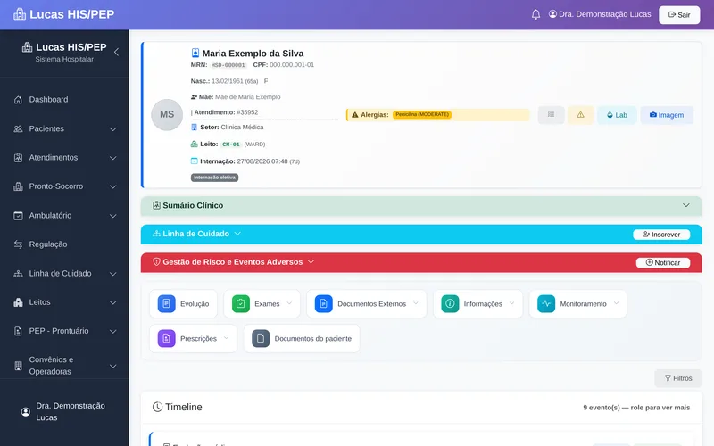The image size is (714, 446).
Task: Click the Atendimento number #35952
Action: (x=247, y=112)
